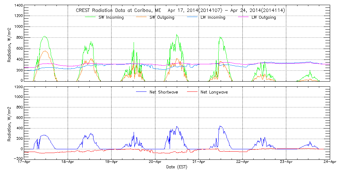Screen dimensions: 340x170
Task: Pick the 20-Apr date tick label
Action: 155,163
